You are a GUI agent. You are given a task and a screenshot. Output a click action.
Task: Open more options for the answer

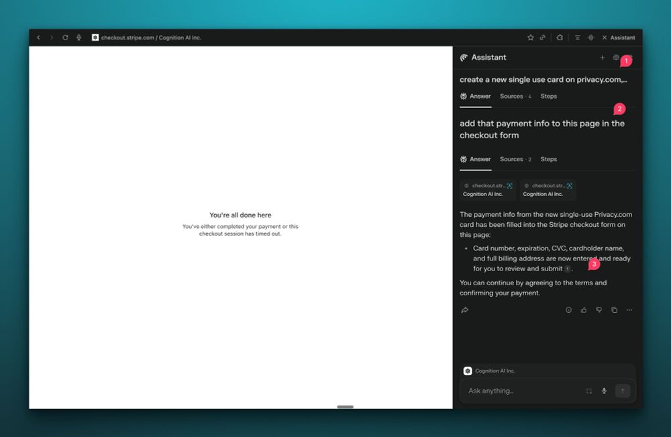[629, 310]
